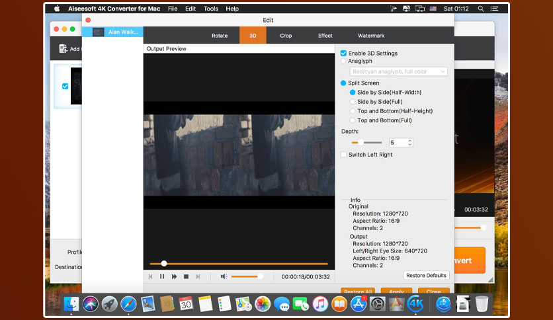Open Spotlight search magnifier in menu bar

pyautogui.click(x=481, y=9)
